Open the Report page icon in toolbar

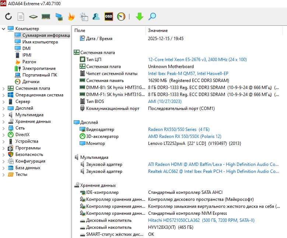pyautogui.click(x=21, y=17)
